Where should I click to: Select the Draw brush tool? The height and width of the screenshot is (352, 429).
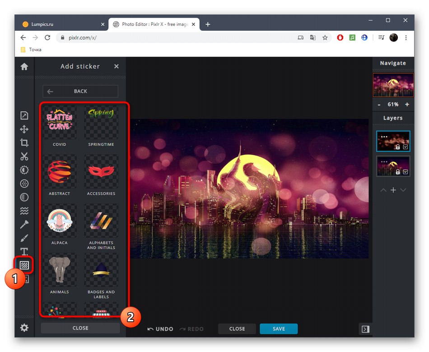[24, 238]
